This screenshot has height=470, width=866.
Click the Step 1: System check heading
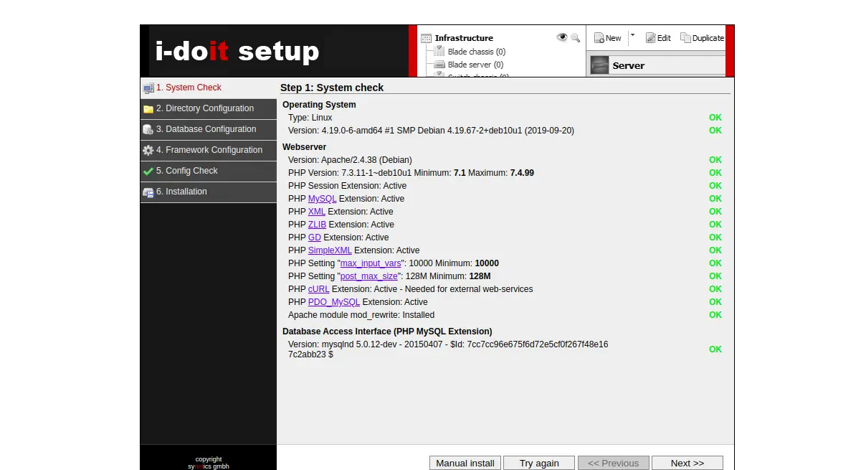[332, 88]
